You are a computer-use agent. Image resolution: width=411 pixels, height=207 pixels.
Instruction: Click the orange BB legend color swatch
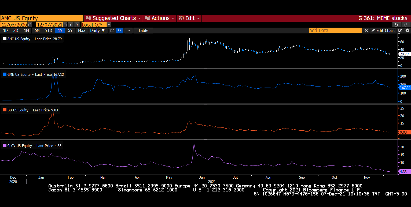(x=5, y=110)
